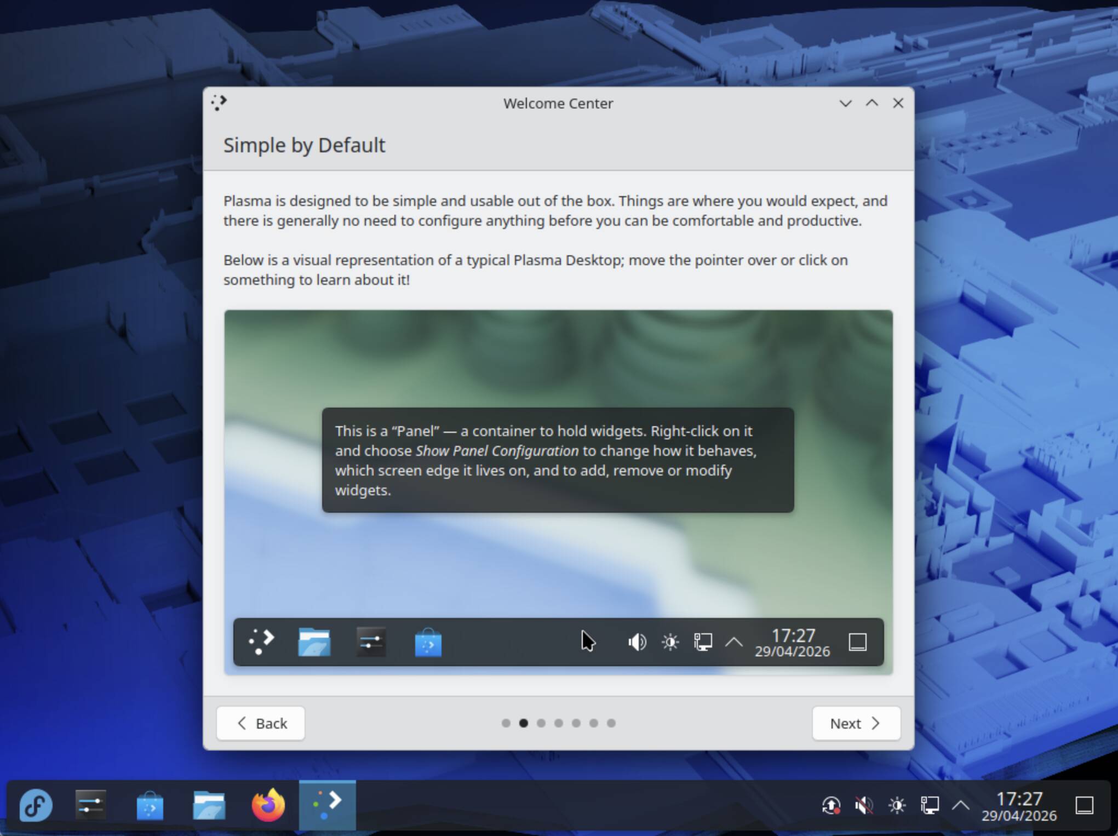Viewport: 1118px width, 836px height.
Task: Click the Dolphin folder icon in the mock panel
Action: point(314,642)
